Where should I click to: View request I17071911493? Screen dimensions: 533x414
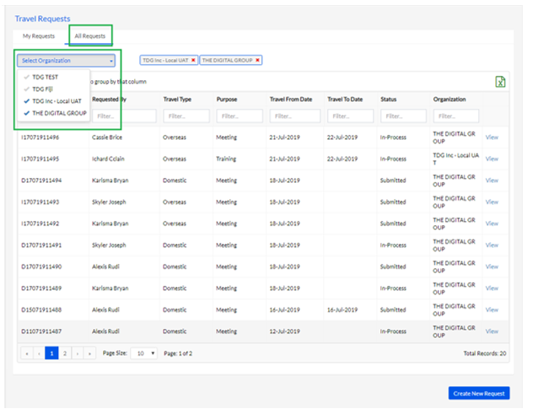click(x=492, y=202)
